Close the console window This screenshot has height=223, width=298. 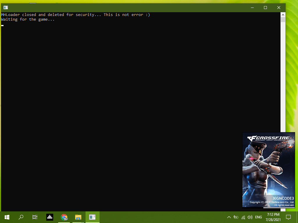pyautogui.click(x=279, y=8)
